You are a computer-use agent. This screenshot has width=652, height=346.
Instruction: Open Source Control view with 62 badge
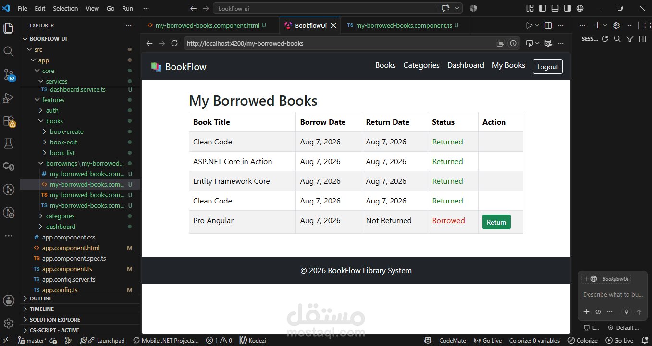coord(9,74)
